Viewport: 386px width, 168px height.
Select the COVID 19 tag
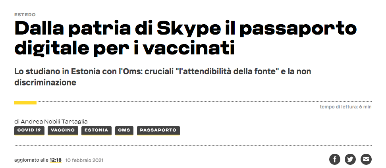click(29, 130)
